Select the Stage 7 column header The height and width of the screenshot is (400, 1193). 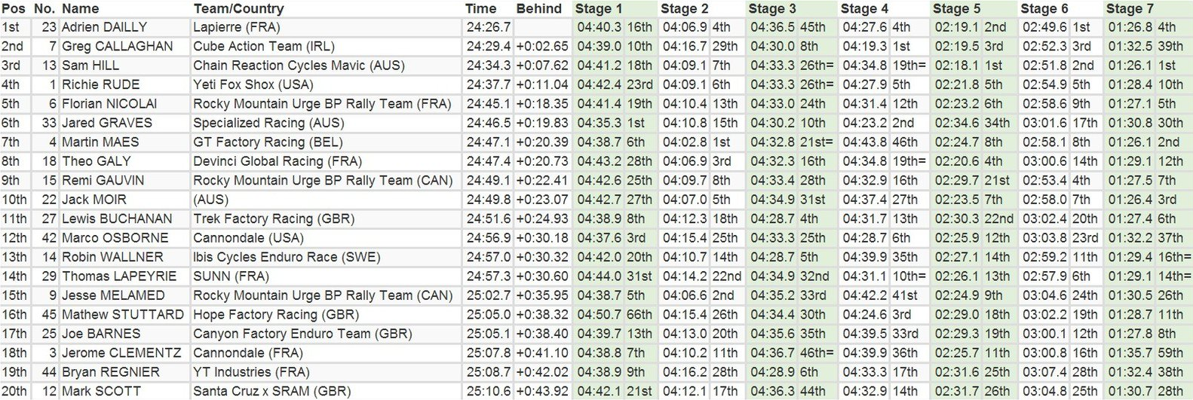[x=1130, y=9]
